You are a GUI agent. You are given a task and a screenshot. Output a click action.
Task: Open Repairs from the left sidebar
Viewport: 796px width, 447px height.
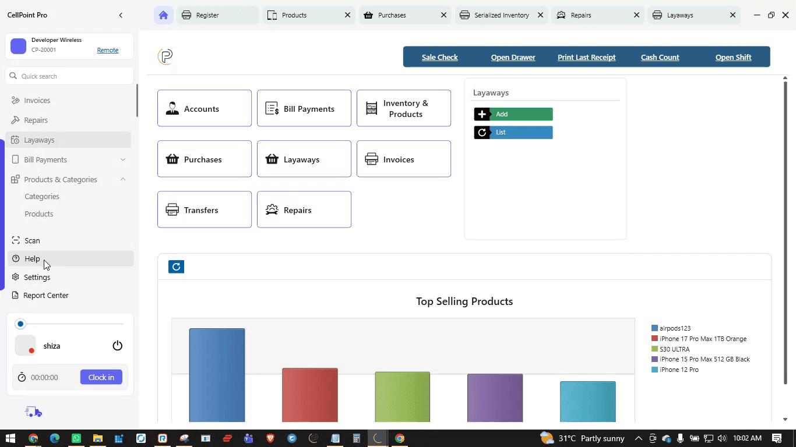(69, 120)
